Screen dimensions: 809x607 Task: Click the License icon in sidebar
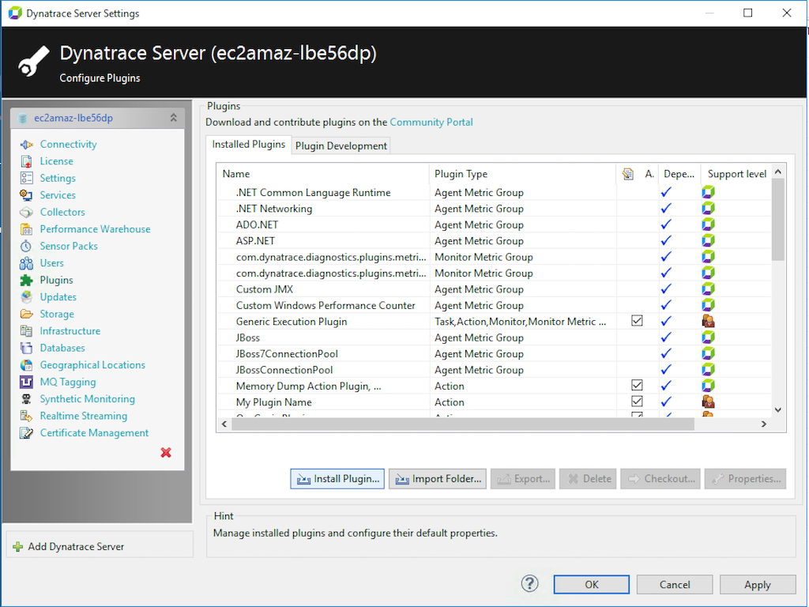tap(26, 161)
